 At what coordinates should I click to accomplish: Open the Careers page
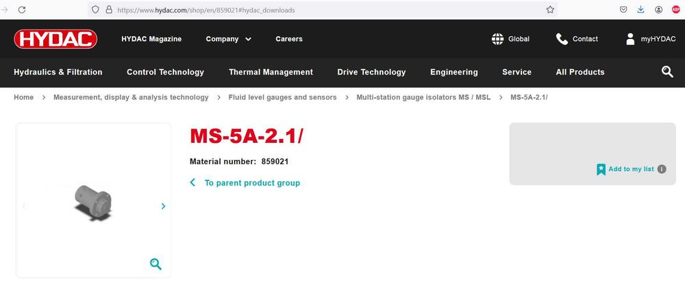289,39
